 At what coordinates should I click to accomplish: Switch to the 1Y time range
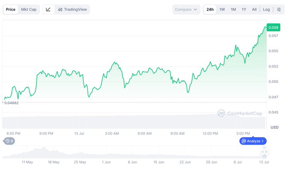coord(244,10)
